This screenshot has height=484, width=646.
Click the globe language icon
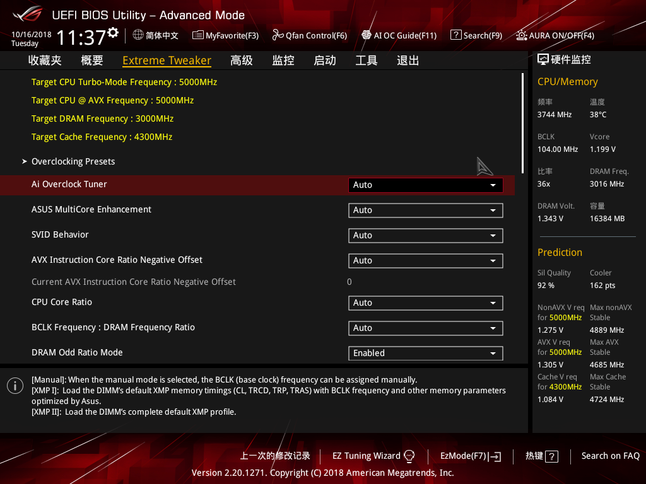pos(138,35)
